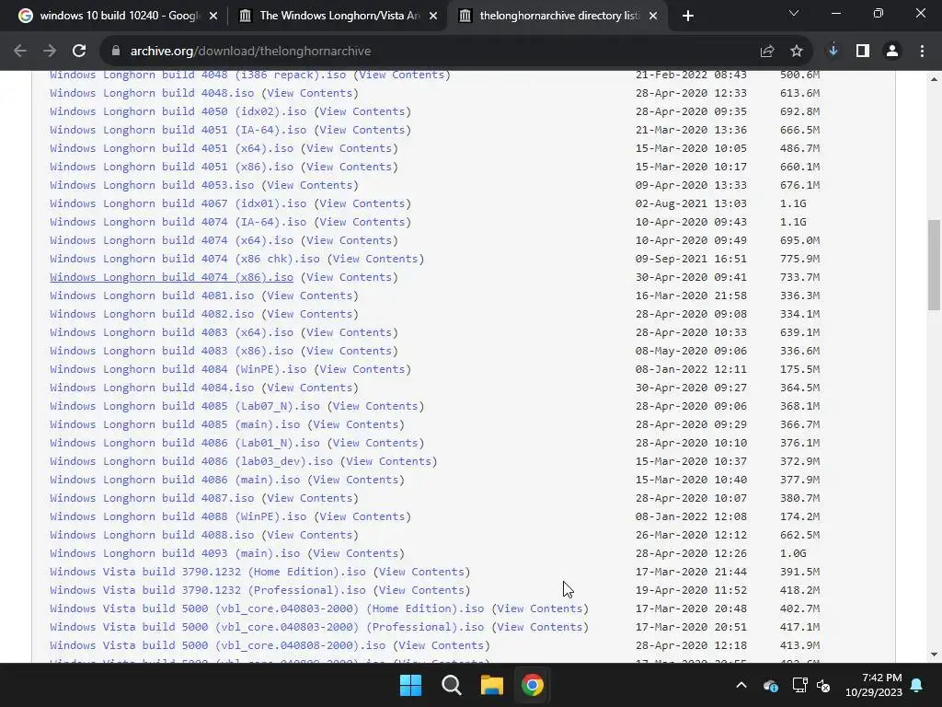
Task: Click scrollbar up arrow
Action: tap(934, 79)
